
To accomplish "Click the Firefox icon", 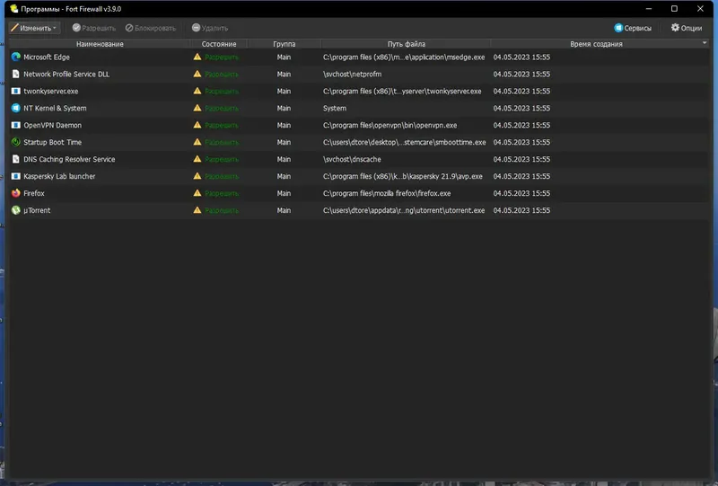I will click(16, 193).
